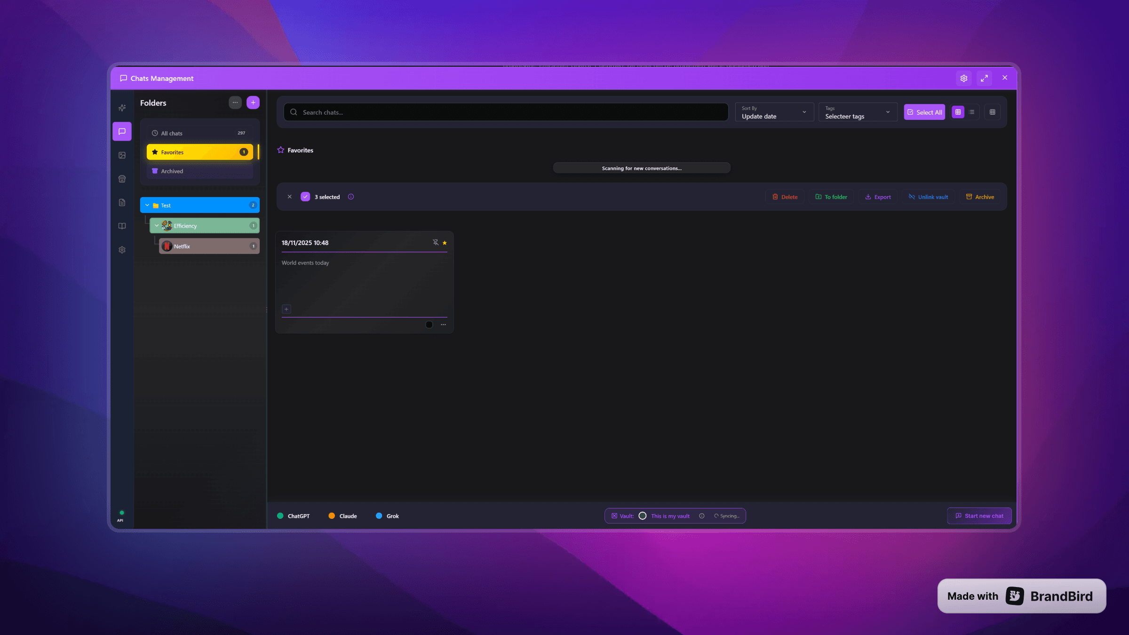Uncheck the 3 selected checkbox
The image size is (1129, 635).
[x=306, y=197]
